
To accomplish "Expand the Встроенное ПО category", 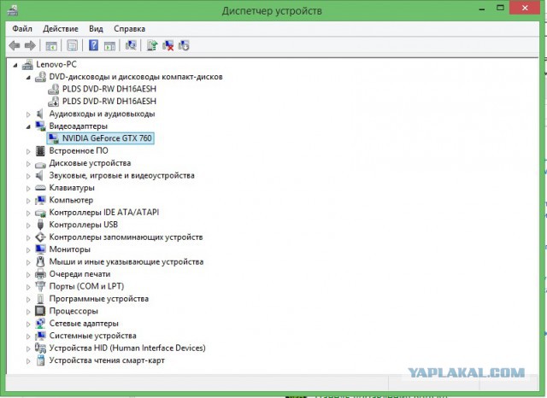I will tap(28, 151).
